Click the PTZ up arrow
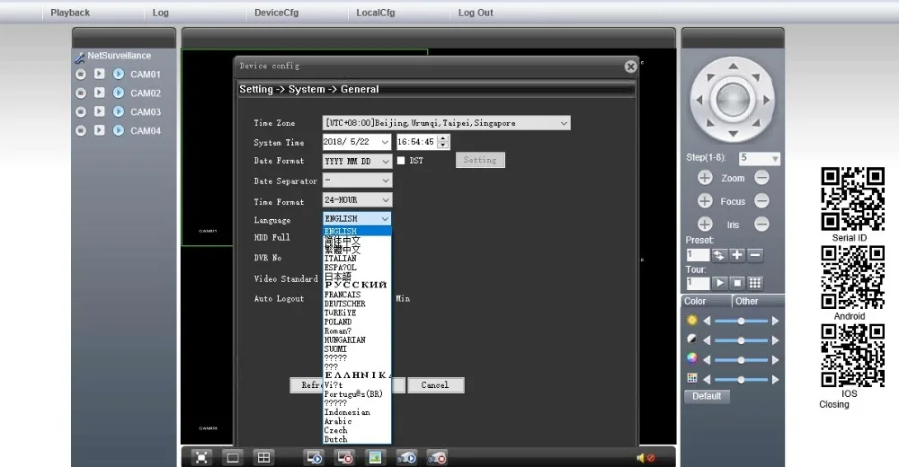This screenshot has height=467, width=899. click(x=733, y=66)
